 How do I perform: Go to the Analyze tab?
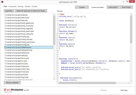pos(28,6)
